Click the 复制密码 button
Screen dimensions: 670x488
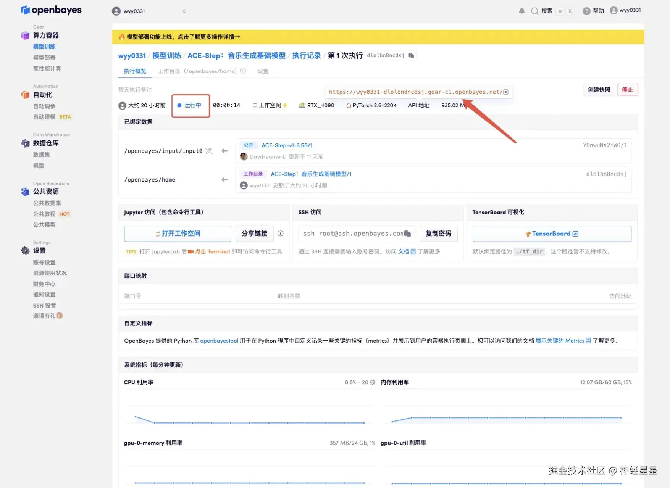439,234
